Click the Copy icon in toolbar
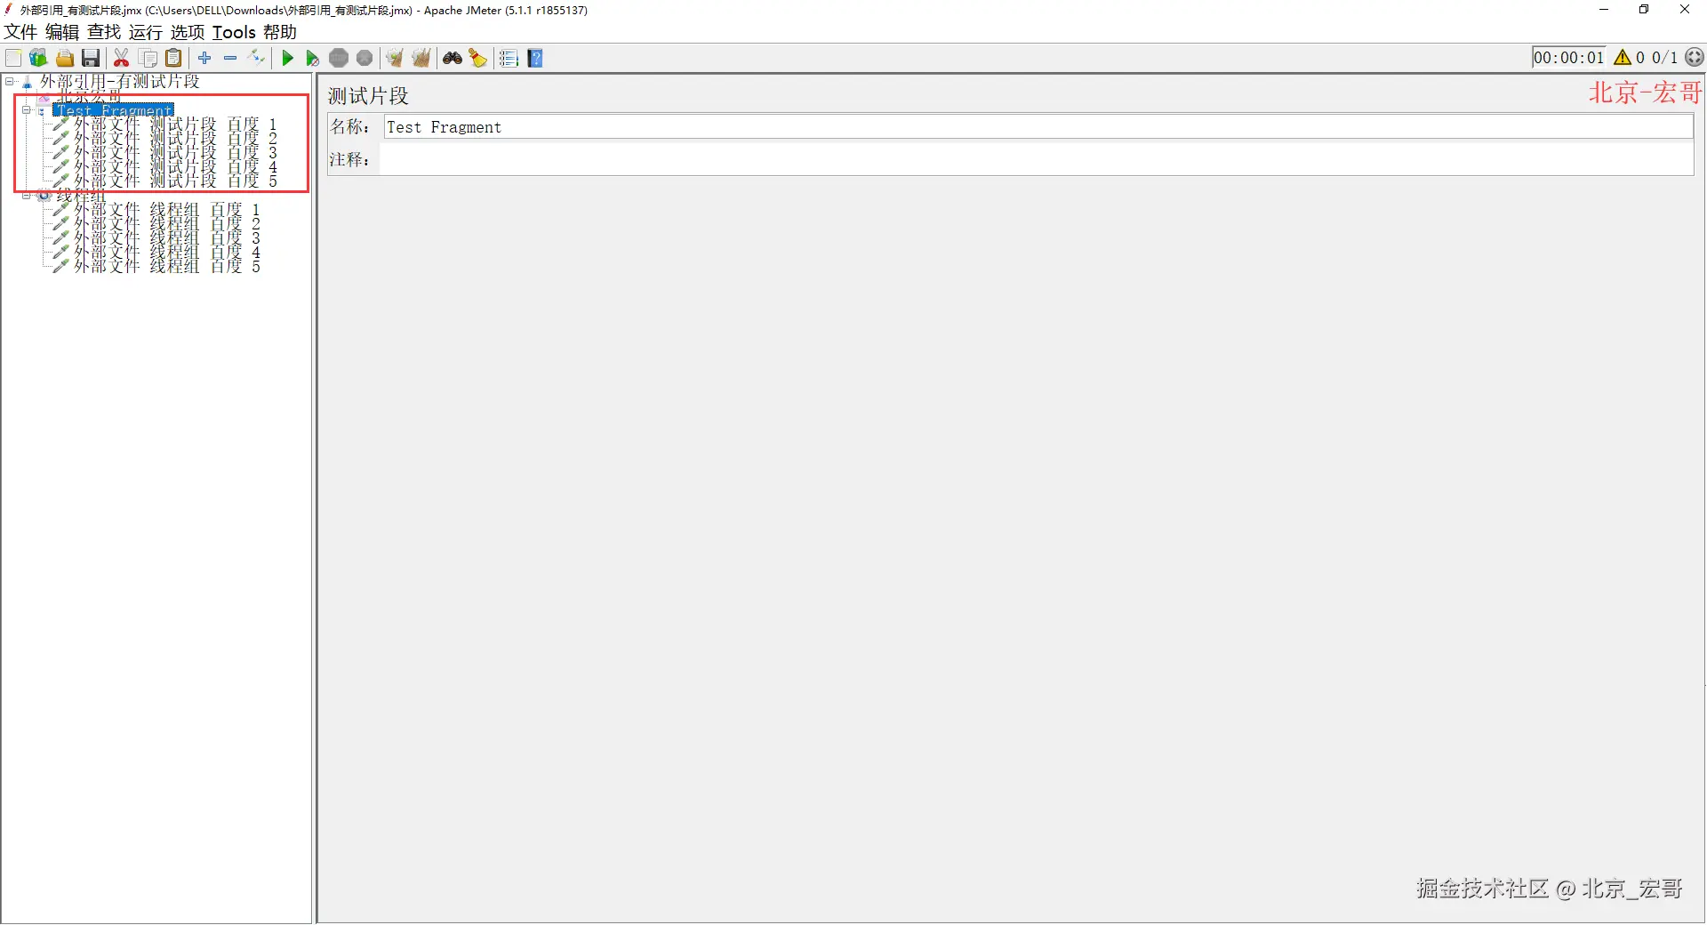The width and height of the screenshot is (1707, 925). pyautogui.click(x=148, y=59)
